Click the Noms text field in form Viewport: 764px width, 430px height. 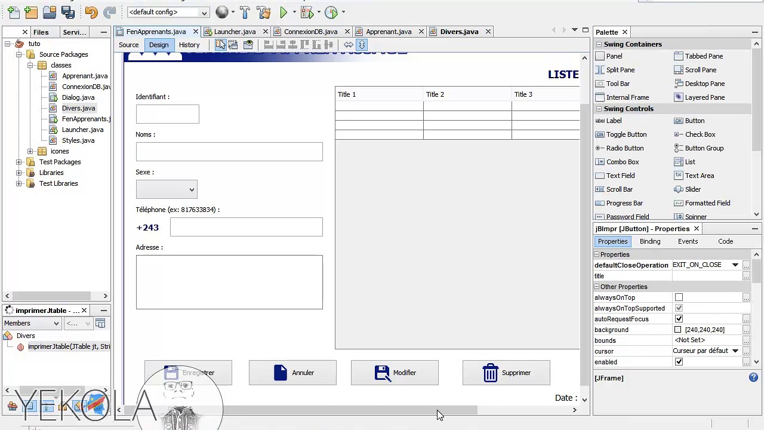229,152
